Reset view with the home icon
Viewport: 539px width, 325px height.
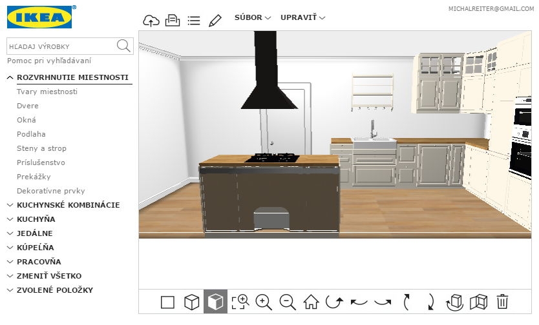(x=311, y=302)
